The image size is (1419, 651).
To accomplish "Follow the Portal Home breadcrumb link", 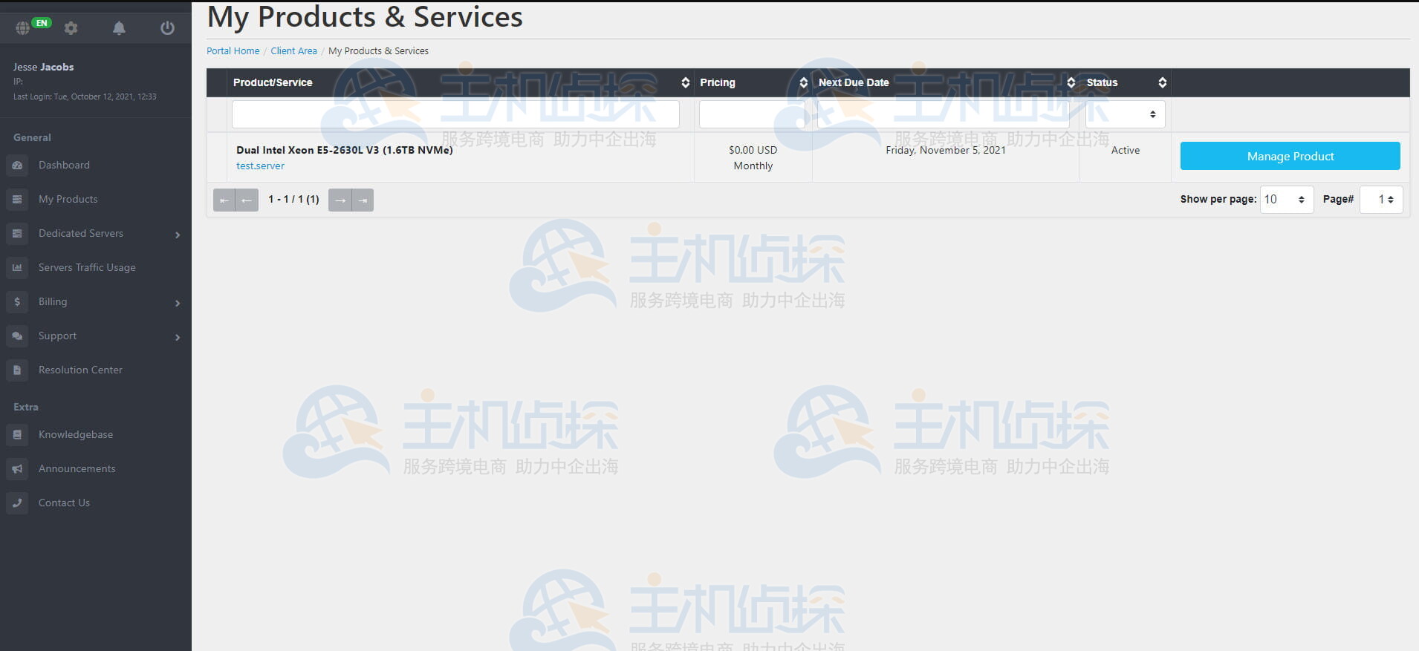I will (x=233, y=50).
